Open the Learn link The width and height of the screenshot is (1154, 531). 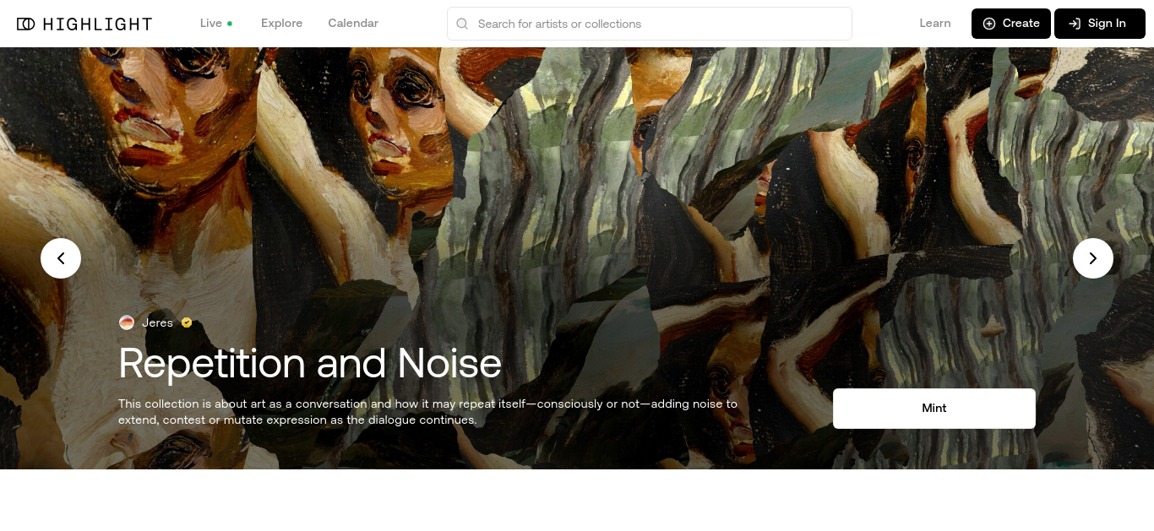(935, 24)
